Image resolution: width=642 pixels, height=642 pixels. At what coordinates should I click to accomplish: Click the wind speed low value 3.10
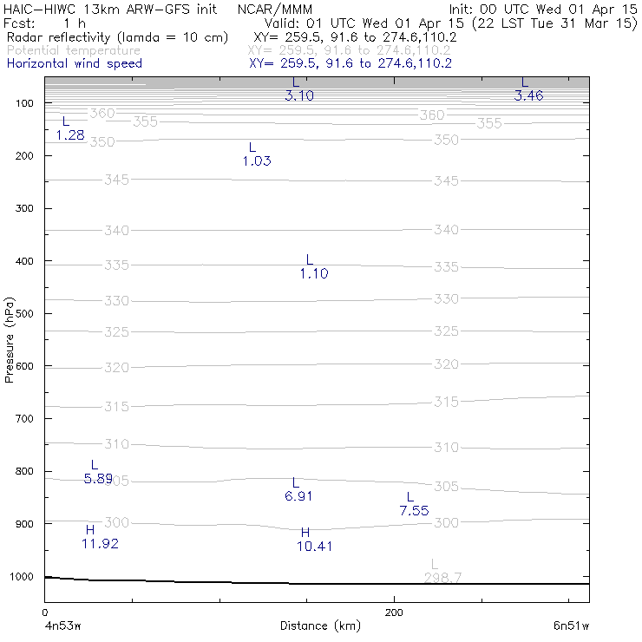pyautogui.click(x=299, y=95)
